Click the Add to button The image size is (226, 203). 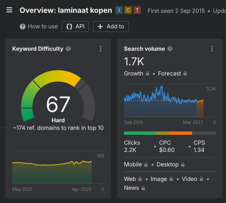tap(111, 27)
